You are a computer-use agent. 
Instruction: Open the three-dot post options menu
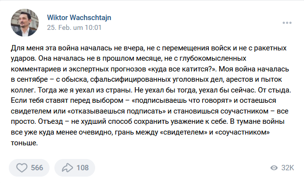click(287, 23)
